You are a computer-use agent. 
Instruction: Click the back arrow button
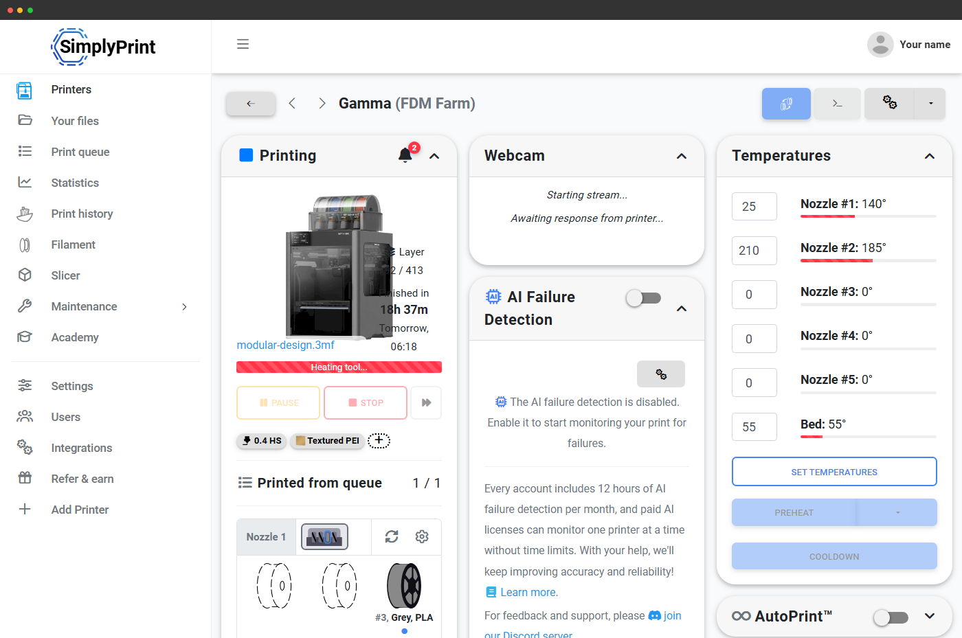[x=251, y=104]
